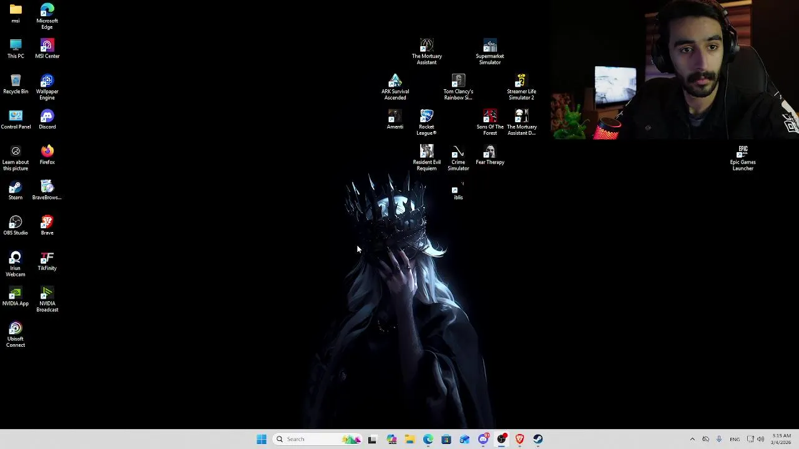Select the Amenti game icon
This screenshot has width=799, height=449.
[395, 120]
